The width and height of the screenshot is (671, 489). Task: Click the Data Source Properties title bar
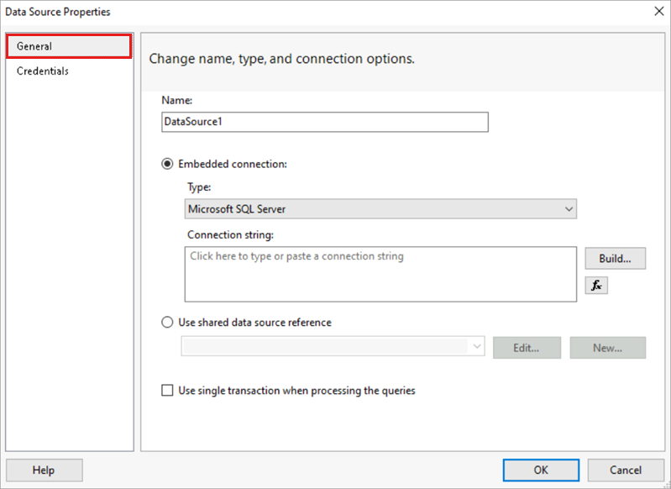click(252, 12)
